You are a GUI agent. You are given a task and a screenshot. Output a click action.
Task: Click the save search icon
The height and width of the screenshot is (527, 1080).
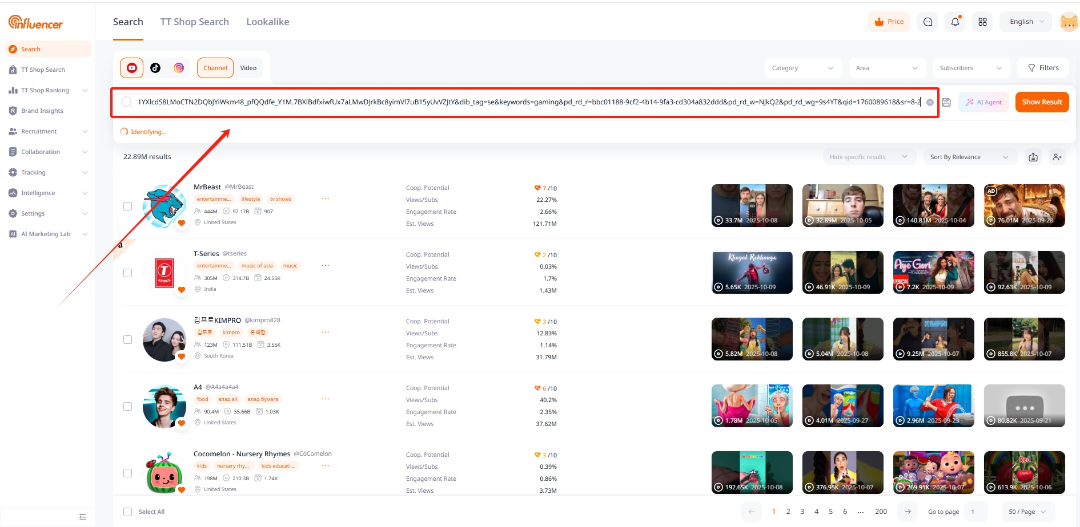point(946,102)
